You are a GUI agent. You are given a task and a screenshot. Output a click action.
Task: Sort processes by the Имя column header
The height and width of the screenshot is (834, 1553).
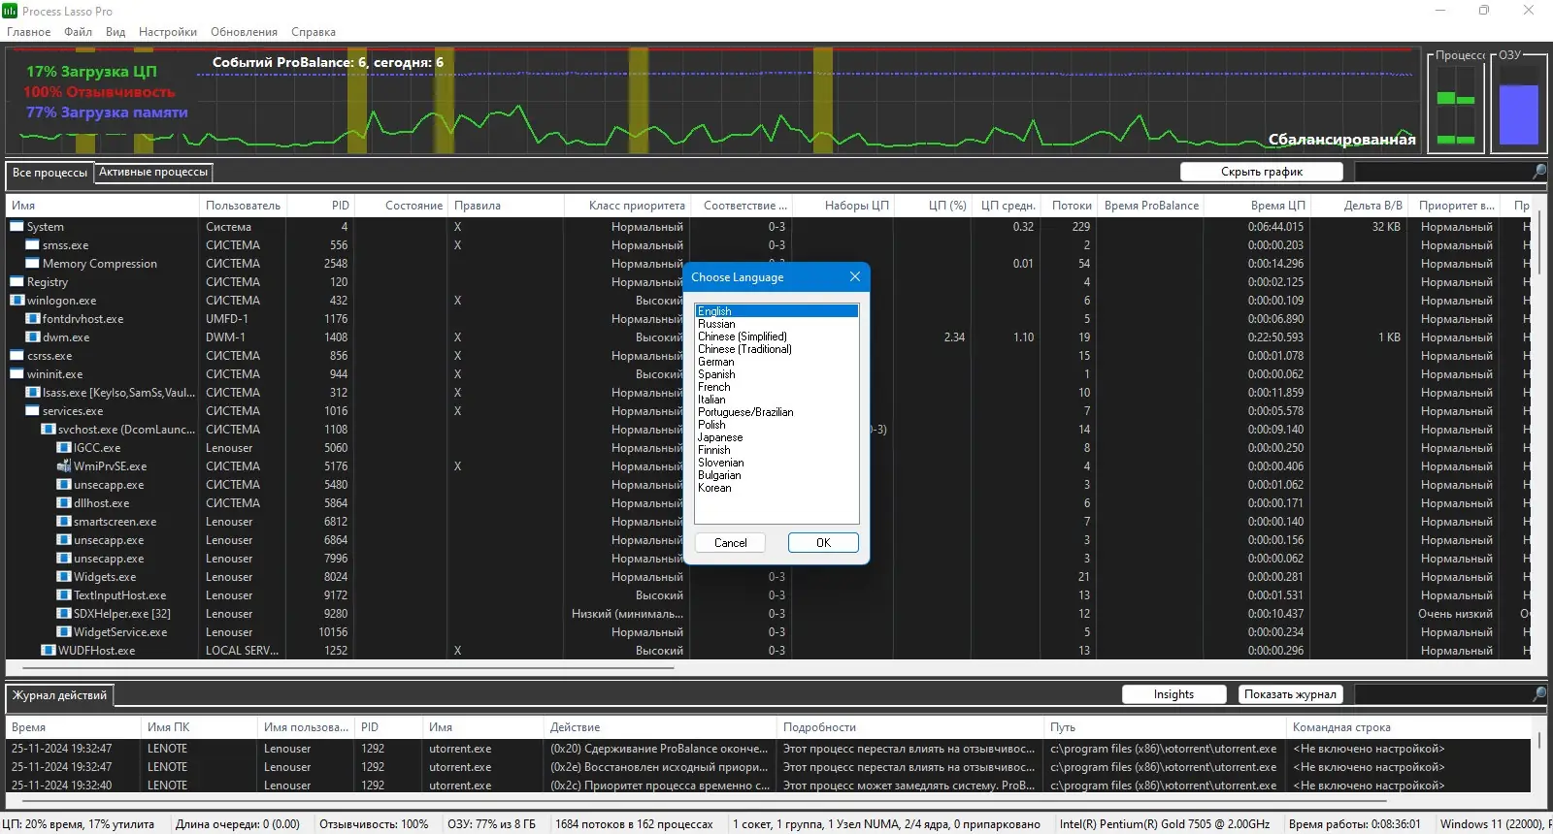click(x=102, y=206)
